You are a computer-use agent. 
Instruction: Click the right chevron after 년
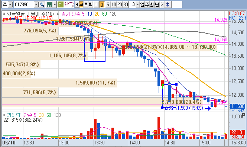(162, 4)
